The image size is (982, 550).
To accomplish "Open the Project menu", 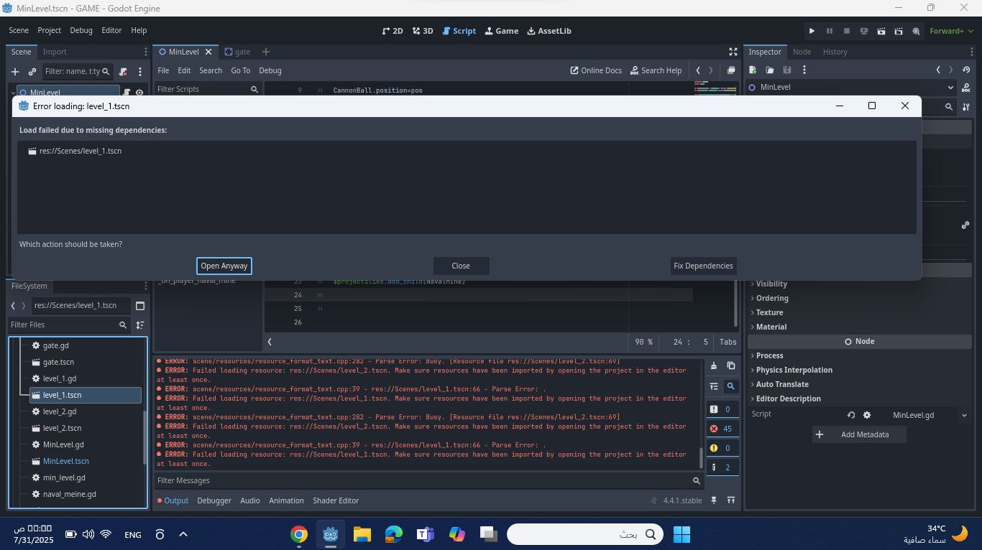I will point(50,30).
